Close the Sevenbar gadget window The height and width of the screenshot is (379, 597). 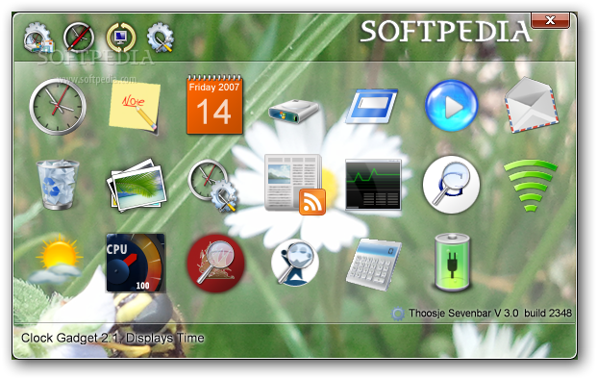[550, 20]
